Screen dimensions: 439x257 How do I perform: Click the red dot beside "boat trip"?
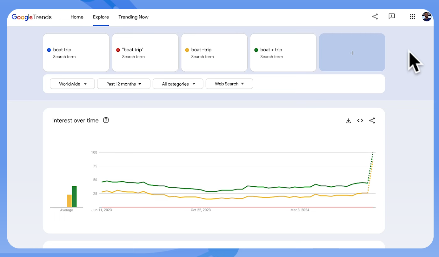[x=118, y=50]
